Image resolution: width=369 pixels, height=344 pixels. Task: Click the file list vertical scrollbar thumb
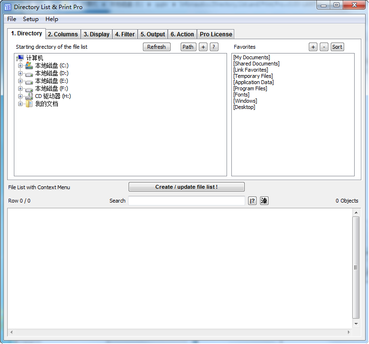coord(356,268)
